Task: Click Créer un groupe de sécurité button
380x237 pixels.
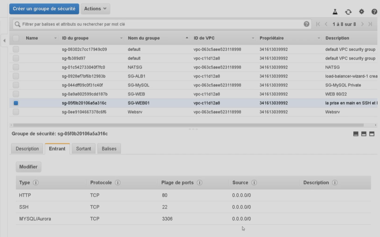Action: click(44, 9)
